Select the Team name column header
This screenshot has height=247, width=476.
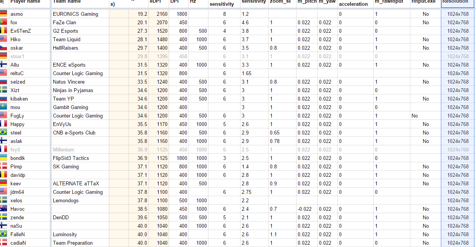coord(80,4)
